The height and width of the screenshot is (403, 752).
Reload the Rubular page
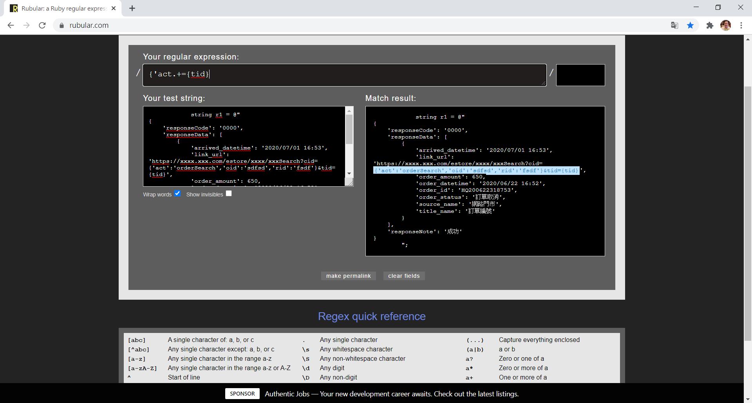(x=42, y=25)
